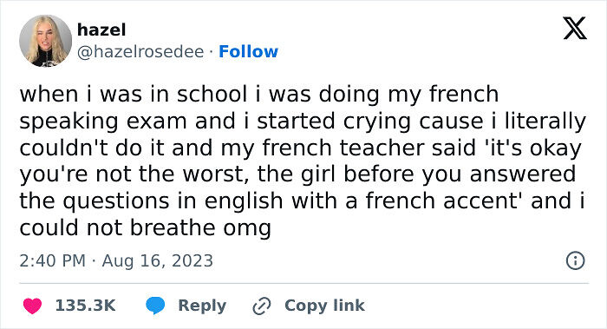Click the blue reply speech bubble icon
The image size is (607, 329).
click(155, 306)
